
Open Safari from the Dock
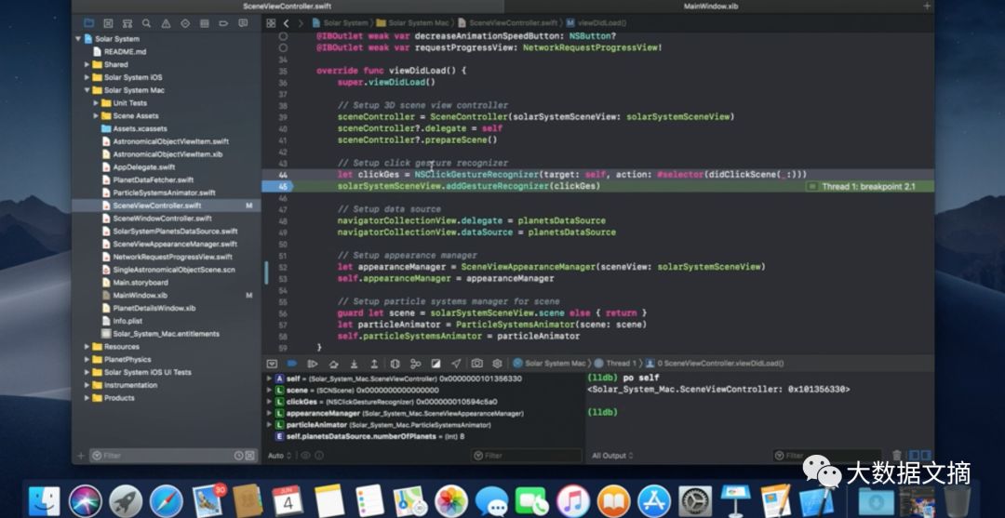tap(166, 500)
